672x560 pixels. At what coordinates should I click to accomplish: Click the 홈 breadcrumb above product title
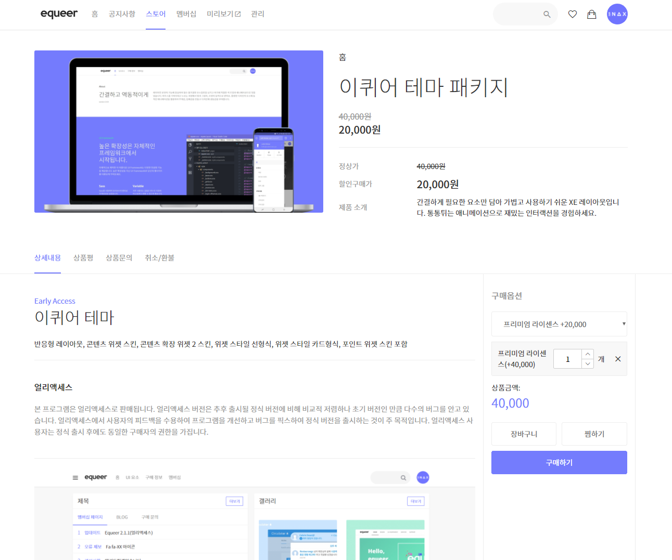[x=343, y=57]
